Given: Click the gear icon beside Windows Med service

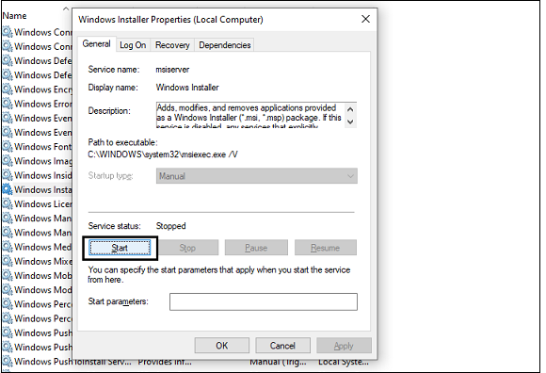Looking at the screenshot, I should 8,247.
